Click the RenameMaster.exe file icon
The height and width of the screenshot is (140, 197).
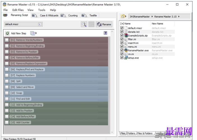pos(126,50)
